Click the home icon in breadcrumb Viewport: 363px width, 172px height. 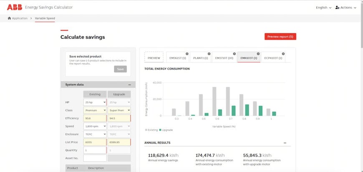coord(9,18)
